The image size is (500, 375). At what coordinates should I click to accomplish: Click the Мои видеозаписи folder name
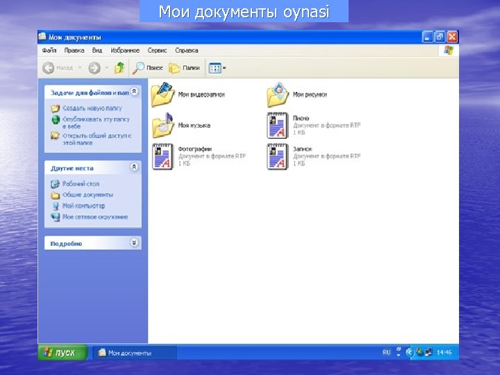(201, 94)
